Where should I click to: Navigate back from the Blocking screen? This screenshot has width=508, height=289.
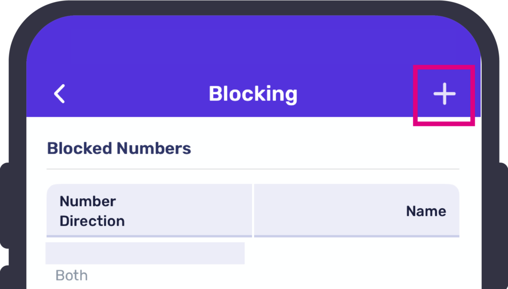(x=60, y=94)
